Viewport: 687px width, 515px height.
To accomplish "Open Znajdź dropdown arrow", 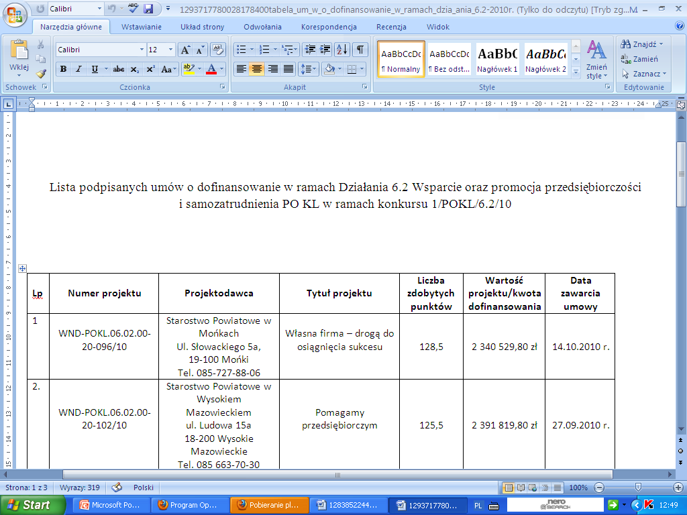I will tap(661, 44).
